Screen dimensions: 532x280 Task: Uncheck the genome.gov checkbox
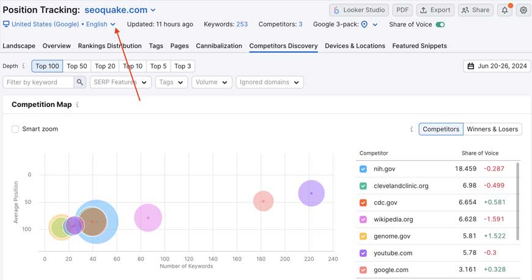pyautogui.click(x=363, y=236)
